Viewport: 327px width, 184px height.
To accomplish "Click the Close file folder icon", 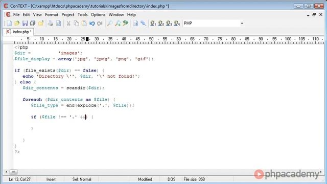I will 41,24.
